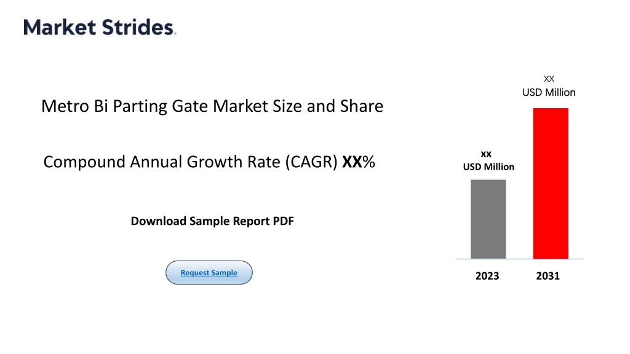Click the 2031 axis label
The image size is (630, 354).
pyautogui.click(x=548, y=276)
